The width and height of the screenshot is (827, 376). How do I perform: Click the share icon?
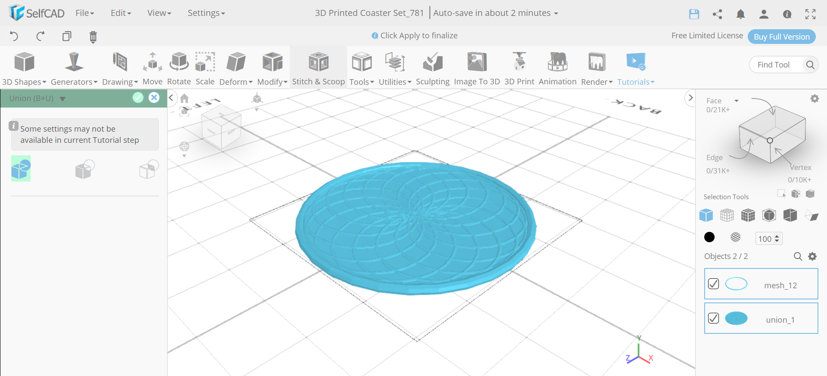717,14
